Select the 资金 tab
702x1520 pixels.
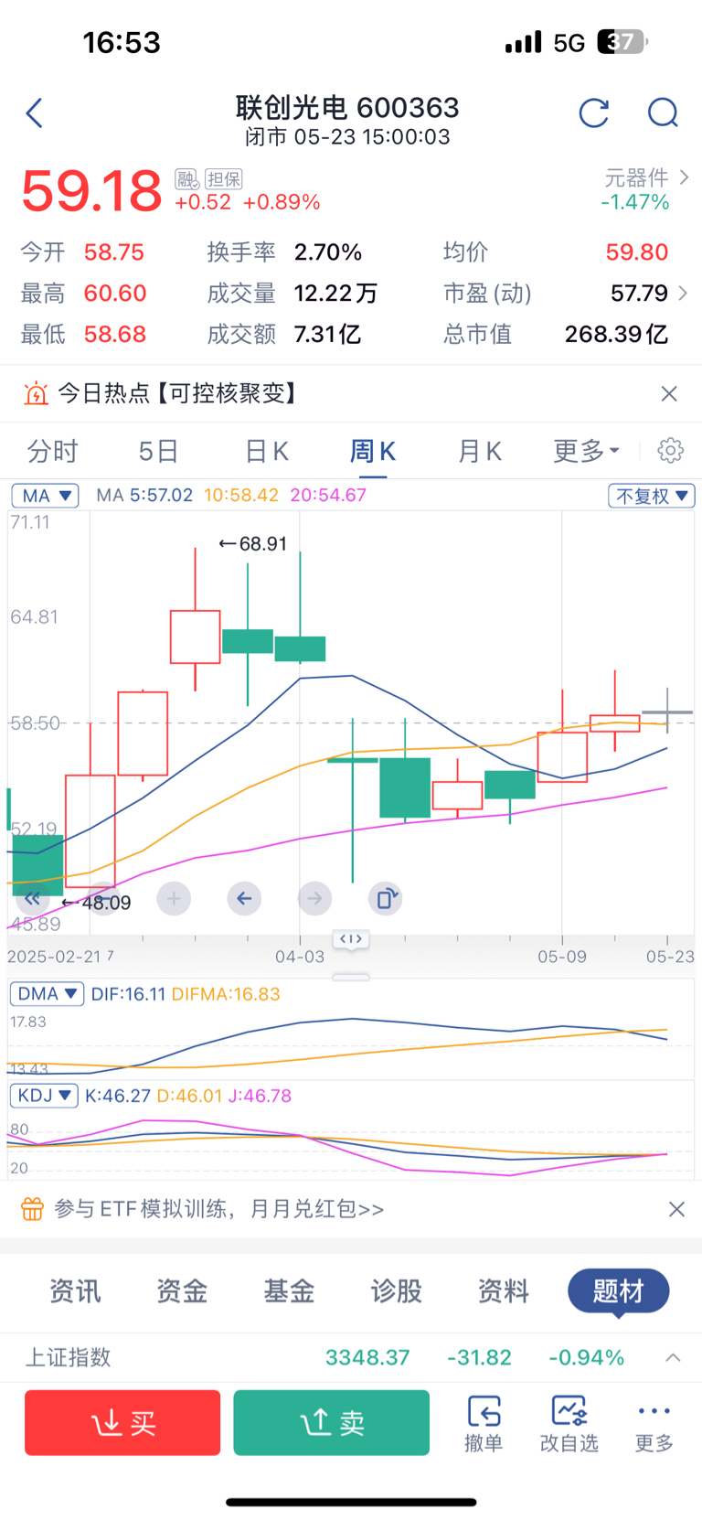tap(182, 1290)
